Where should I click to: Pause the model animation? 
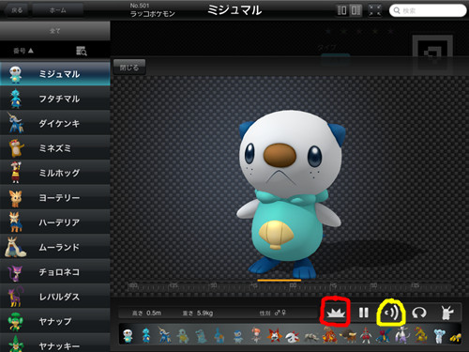pos(364,313)
